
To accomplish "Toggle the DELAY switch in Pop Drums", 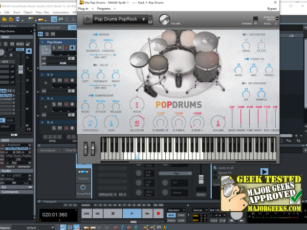I will tap(95, 65).
